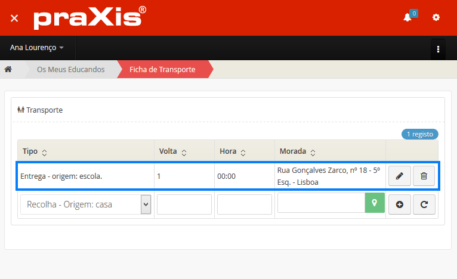Click the Volta input field

click(x=184, y=204)
